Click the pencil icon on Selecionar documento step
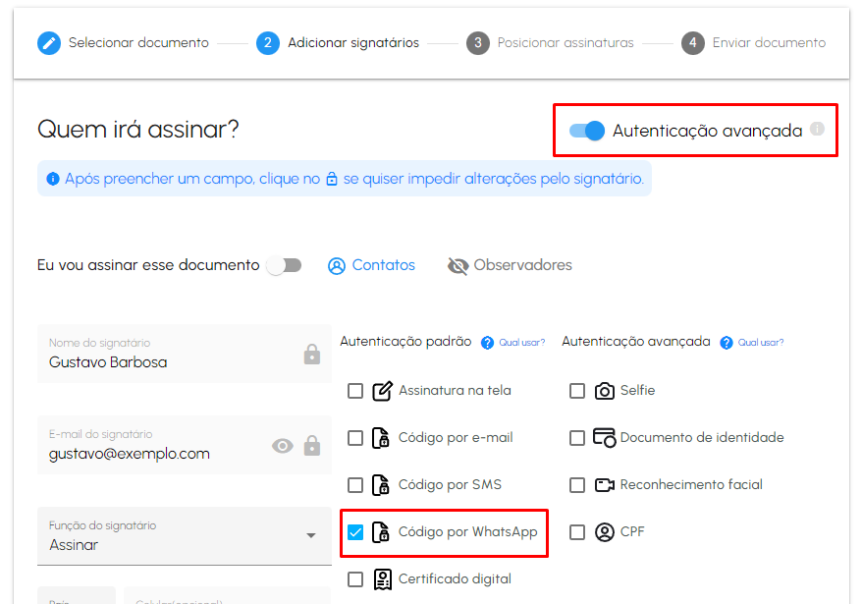 click(48, 42)
